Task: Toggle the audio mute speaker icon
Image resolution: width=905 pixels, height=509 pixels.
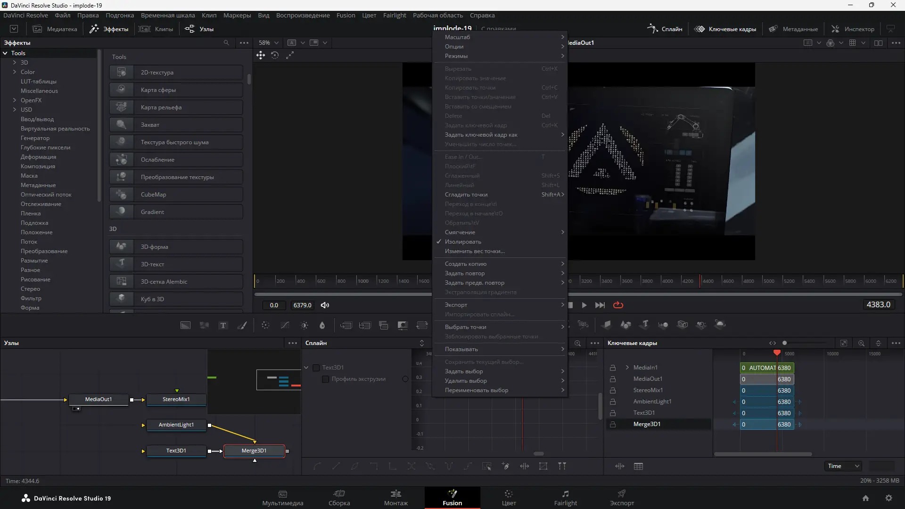Action: coord(325,305)
